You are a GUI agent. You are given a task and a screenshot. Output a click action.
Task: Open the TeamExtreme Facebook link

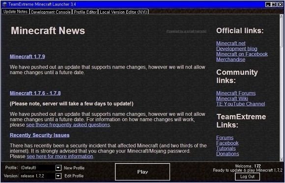[228, 143]
